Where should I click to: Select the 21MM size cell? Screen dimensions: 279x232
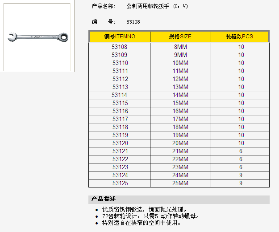click(x=180, y=151)
